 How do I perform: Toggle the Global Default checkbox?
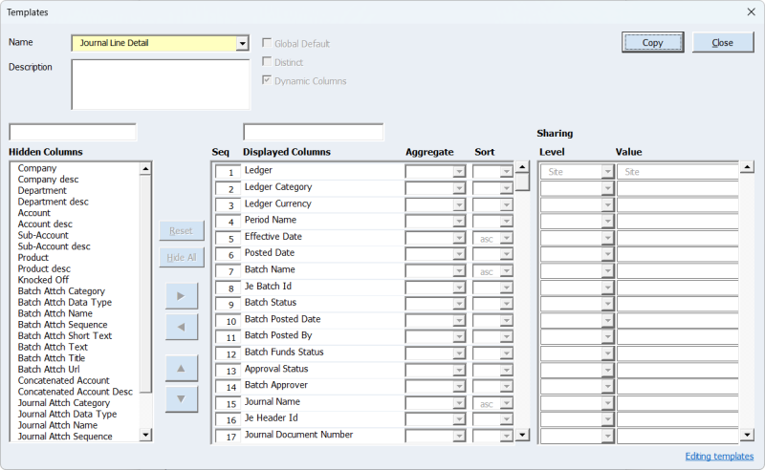click(x=267, y=43)
